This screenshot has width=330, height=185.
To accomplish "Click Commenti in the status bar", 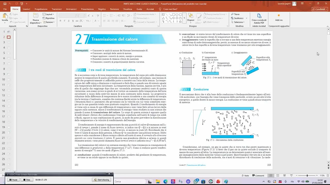I will click(258, 175).
